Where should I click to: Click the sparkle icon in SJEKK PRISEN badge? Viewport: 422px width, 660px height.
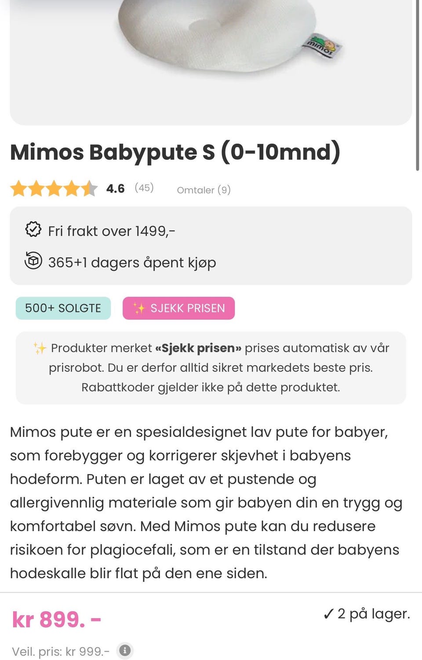139,308
